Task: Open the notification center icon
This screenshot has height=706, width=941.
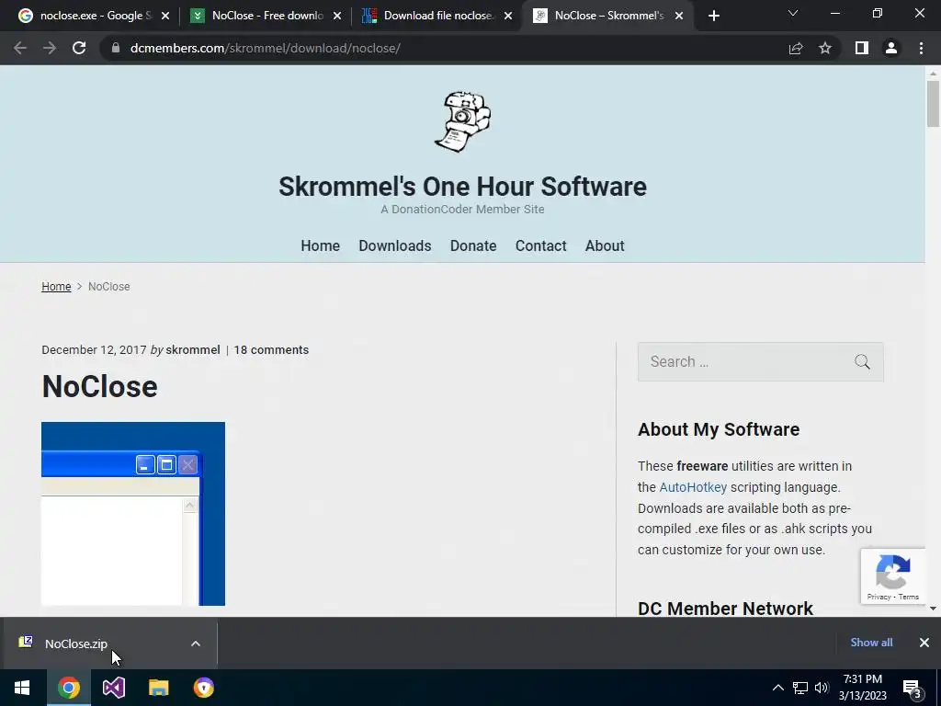Action: click(x=913, y=688)
